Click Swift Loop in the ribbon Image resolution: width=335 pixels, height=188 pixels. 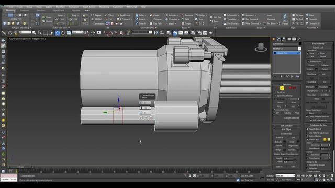124,15
